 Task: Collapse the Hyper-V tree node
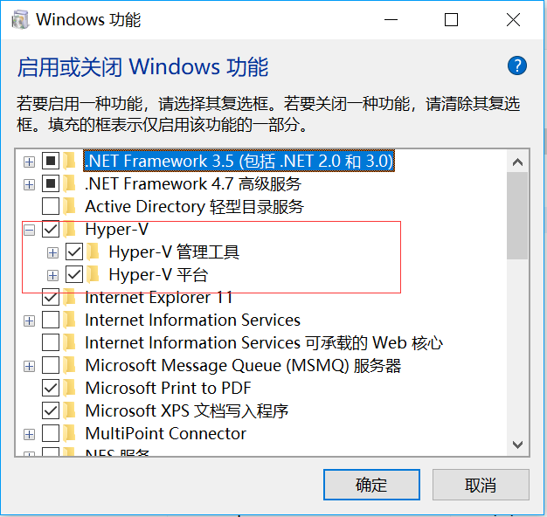[x=29, y=230]
